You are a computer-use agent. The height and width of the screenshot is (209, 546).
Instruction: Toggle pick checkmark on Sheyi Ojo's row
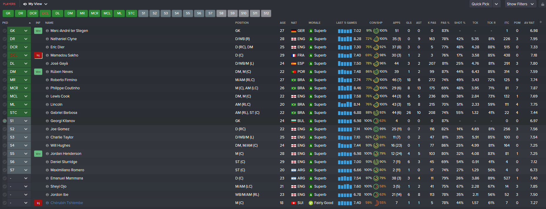pyautogui.click(x=4, y=186)
